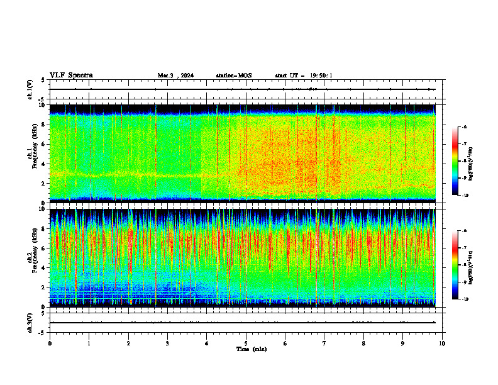Viewport: 498px width, 385px height.
Task: Click the "Time (min)" x-axis label
Action: click(252, 349)
